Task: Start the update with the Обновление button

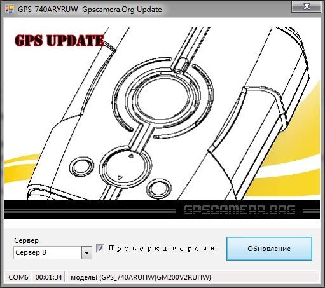Action: tap(269, 249)
